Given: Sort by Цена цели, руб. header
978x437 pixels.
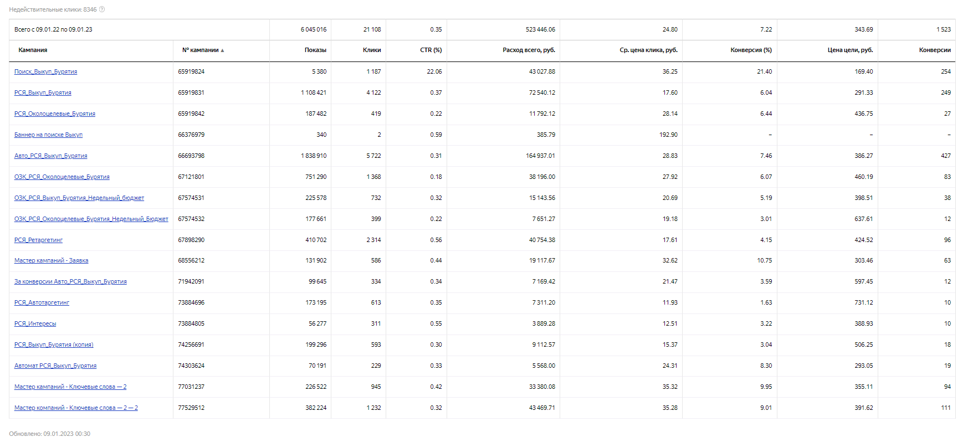Looking at the screenshot, I should click(x=850, y=50).
